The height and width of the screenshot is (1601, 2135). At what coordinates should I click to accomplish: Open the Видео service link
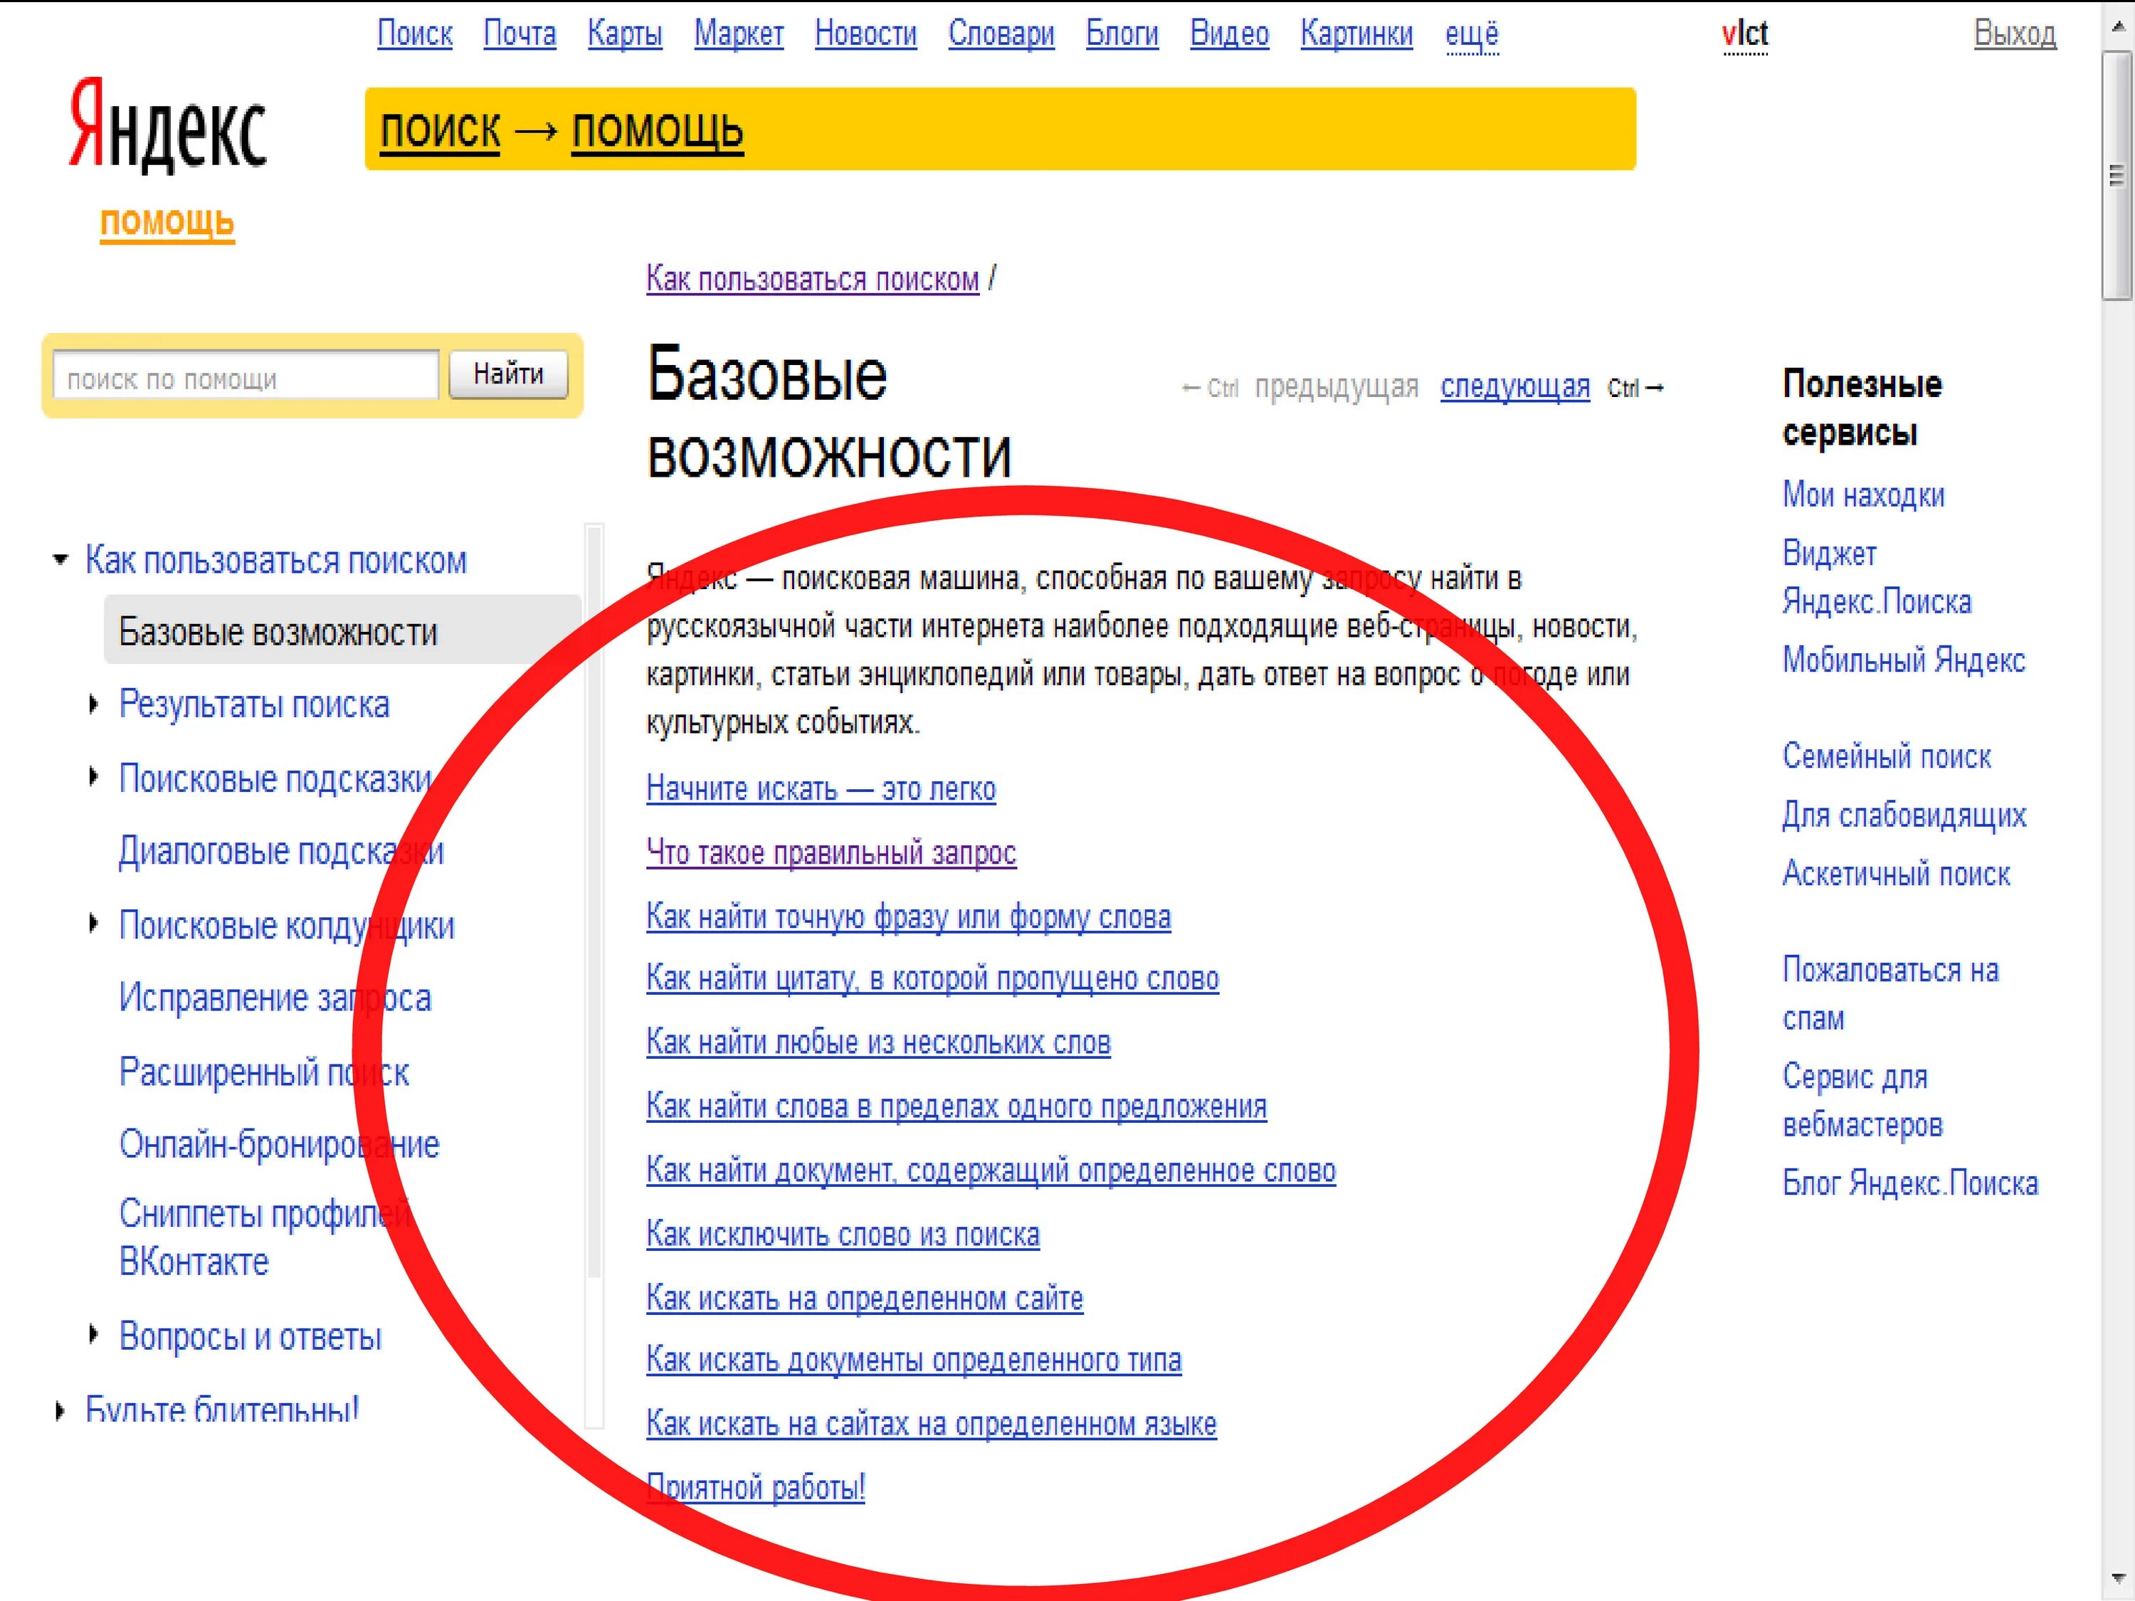pos(1228,33)
